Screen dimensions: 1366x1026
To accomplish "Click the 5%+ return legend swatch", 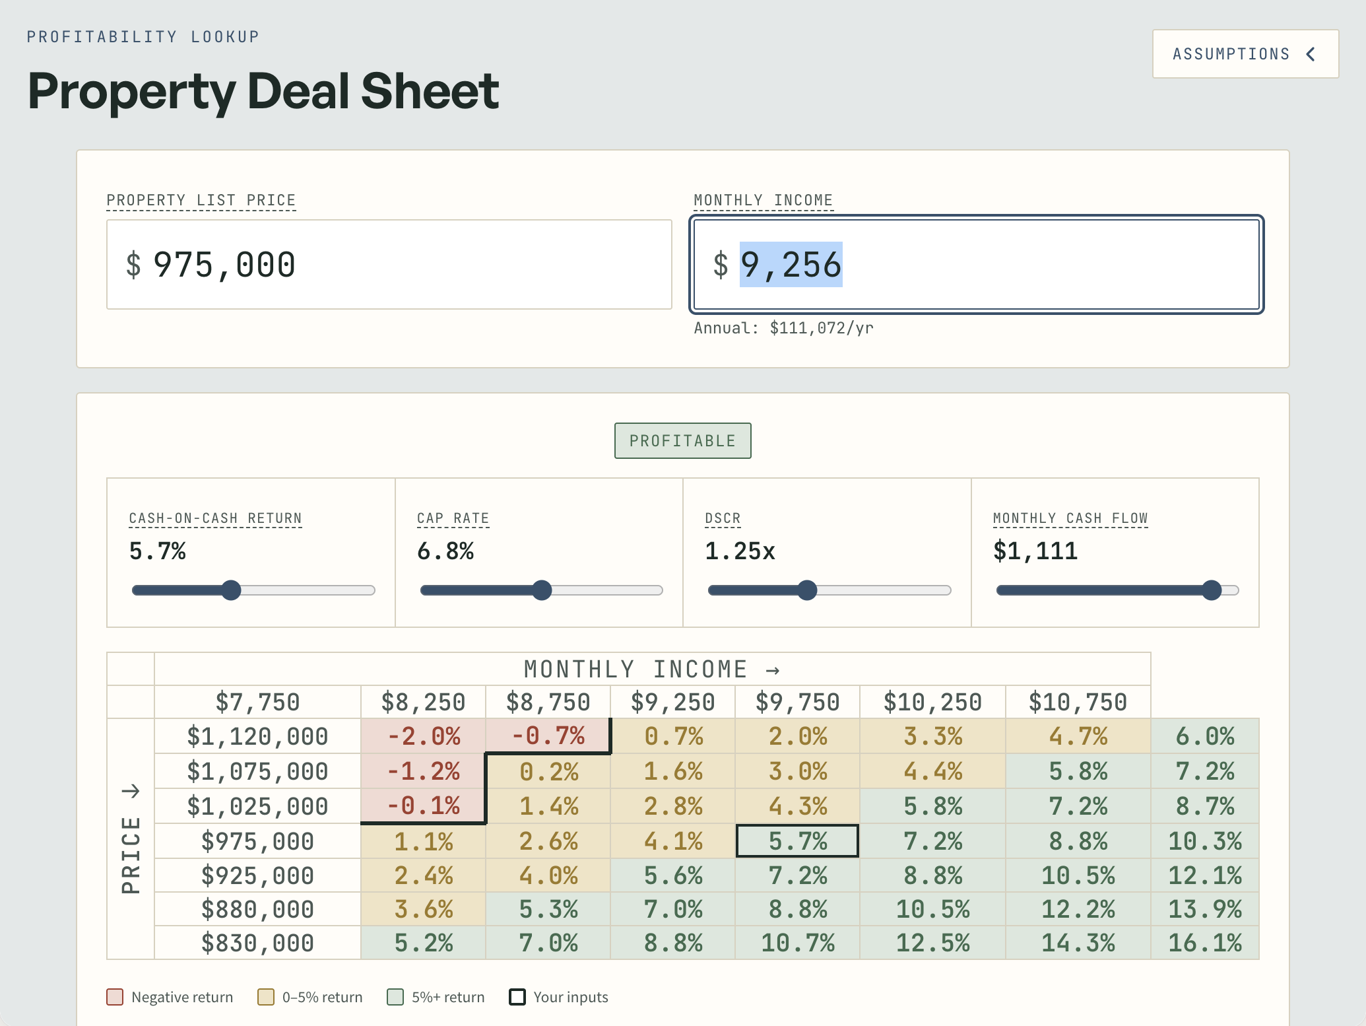I will pyautogui.click(x=395, y=997).
